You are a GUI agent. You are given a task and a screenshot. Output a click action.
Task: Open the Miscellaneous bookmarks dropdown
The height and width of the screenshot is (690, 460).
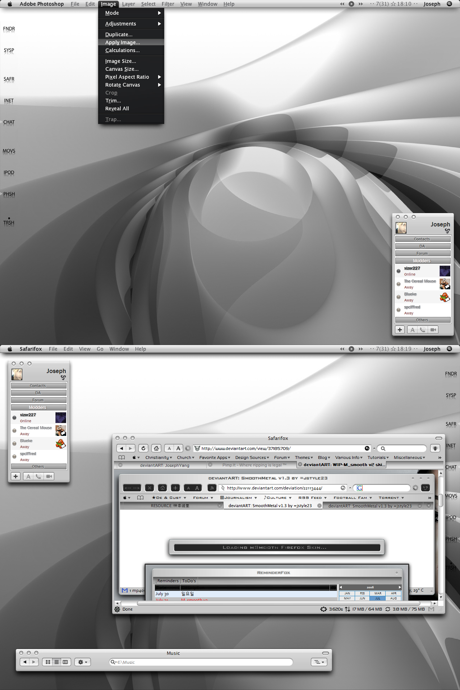coord(409,457)
